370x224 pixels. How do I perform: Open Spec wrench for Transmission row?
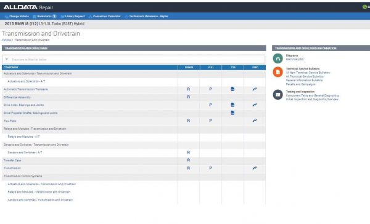pos(255,168)
